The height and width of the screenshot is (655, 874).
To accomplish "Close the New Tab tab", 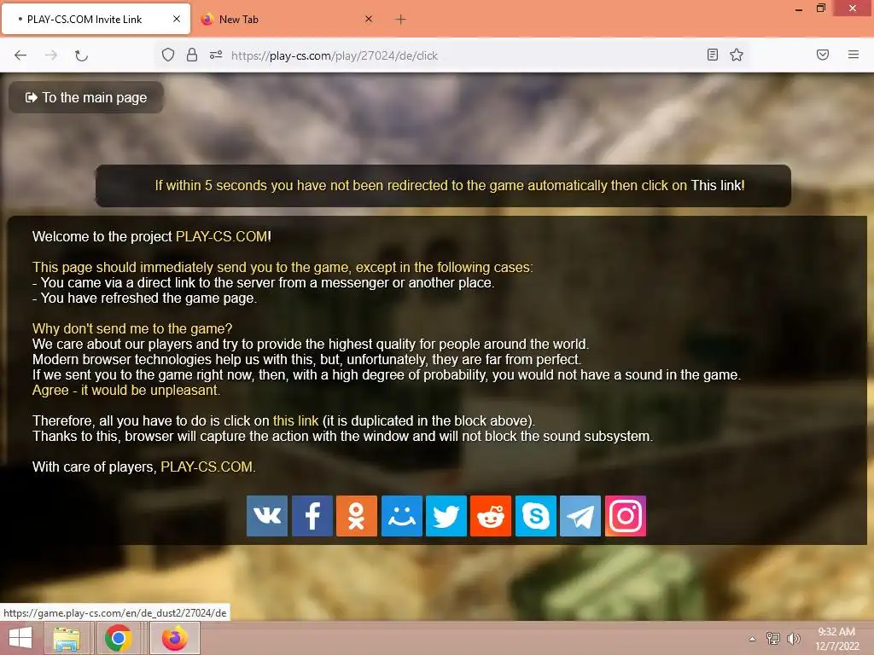I will 369,19.
